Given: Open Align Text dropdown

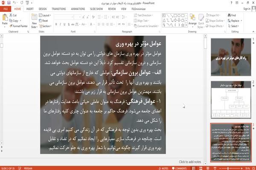Looking at the screenshot, I should [141, 21].
